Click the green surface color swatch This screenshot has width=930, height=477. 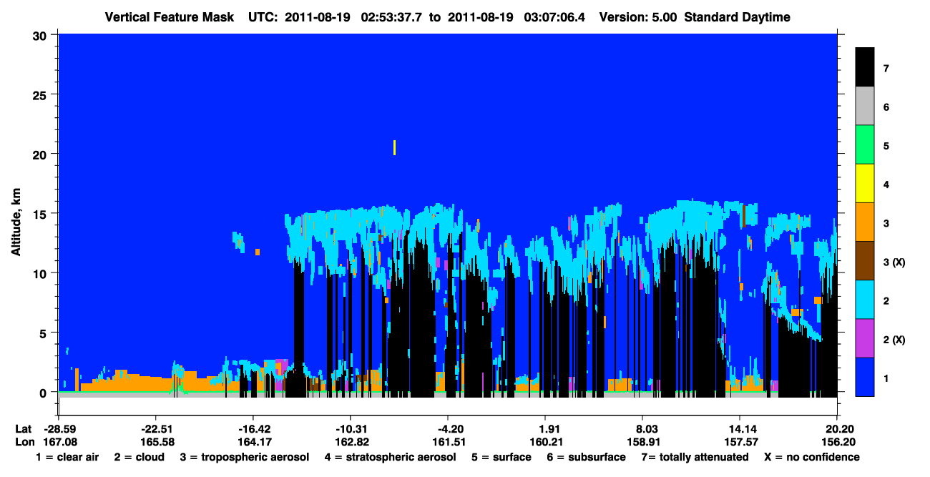(x=864, y=144)
